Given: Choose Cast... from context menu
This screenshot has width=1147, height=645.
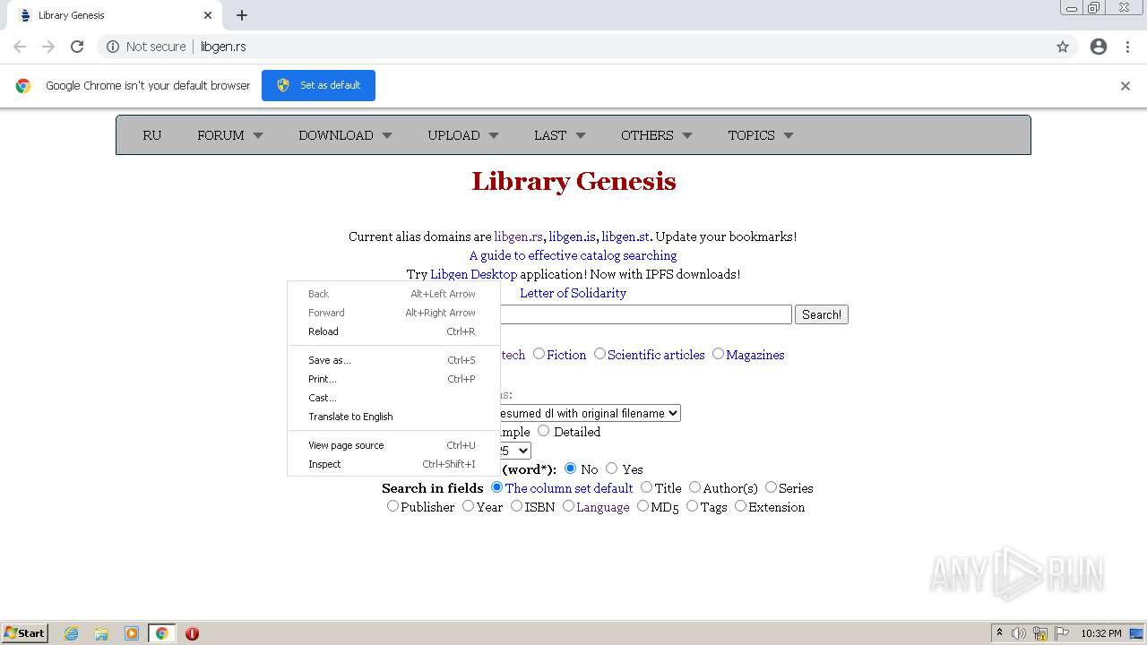Looking at the screenshot, I should click(392, 398).
